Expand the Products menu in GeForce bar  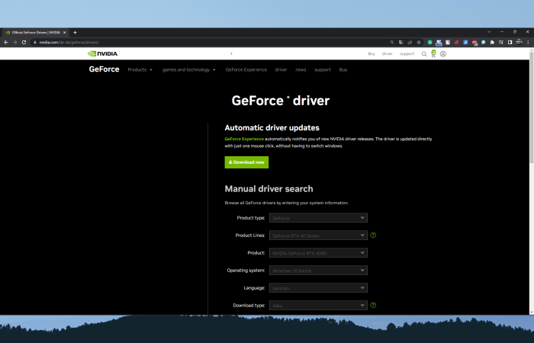coord(140,70)
